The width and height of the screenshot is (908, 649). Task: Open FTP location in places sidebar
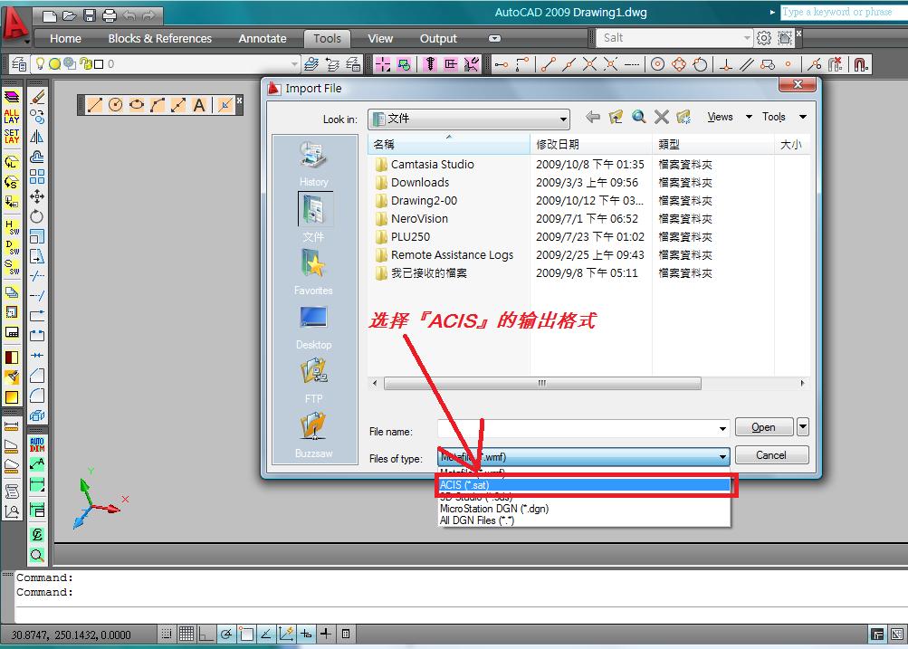coord(313,381)
